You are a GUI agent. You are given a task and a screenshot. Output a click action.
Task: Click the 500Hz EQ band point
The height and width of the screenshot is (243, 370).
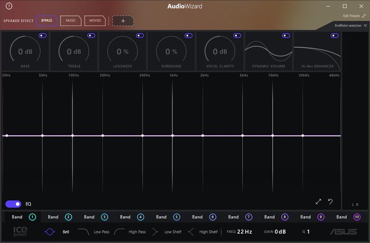click(143, 136)
